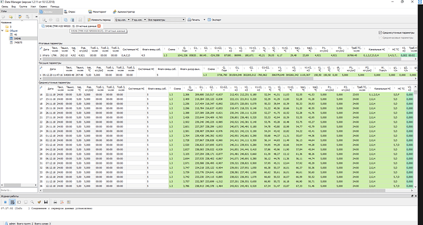The height and width of the screenshot is (225, 423).
Task: Clear the log with the broom icon
Action: coord(39,202)
